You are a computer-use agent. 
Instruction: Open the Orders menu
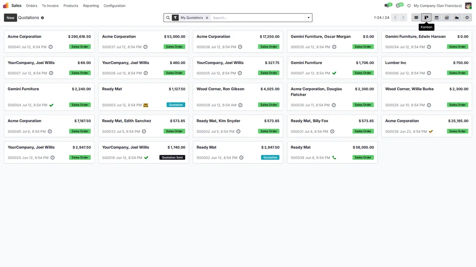(x=32, y=6)
